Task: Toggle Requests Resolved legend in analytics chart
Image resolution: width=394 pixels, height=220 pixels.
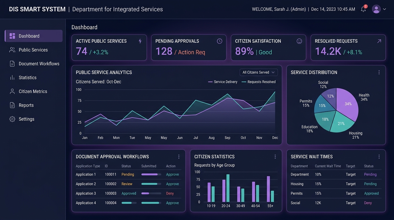Action: 259,82
